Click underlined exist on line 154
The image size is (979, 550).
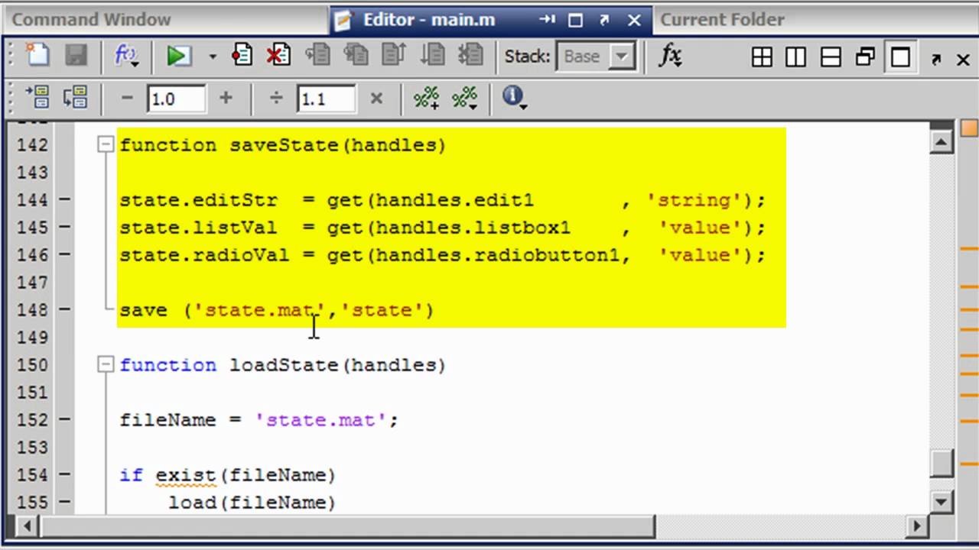(186, 475)
